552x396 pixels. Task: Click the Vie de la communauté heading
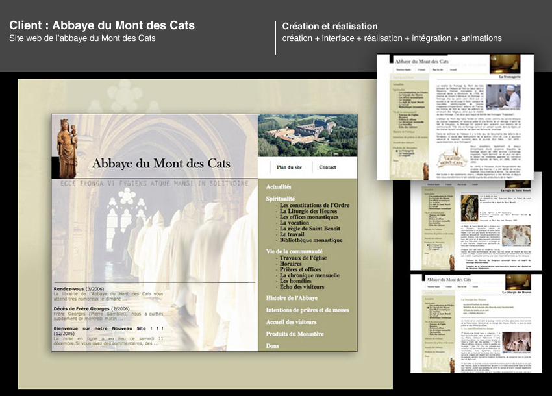click(294, 251)
